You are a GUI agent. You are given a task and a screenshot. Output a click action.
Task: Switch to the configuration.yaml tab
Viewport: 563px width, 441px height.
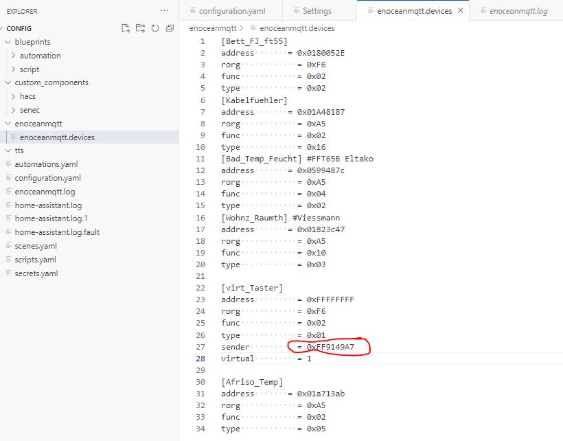click(231, 11)
